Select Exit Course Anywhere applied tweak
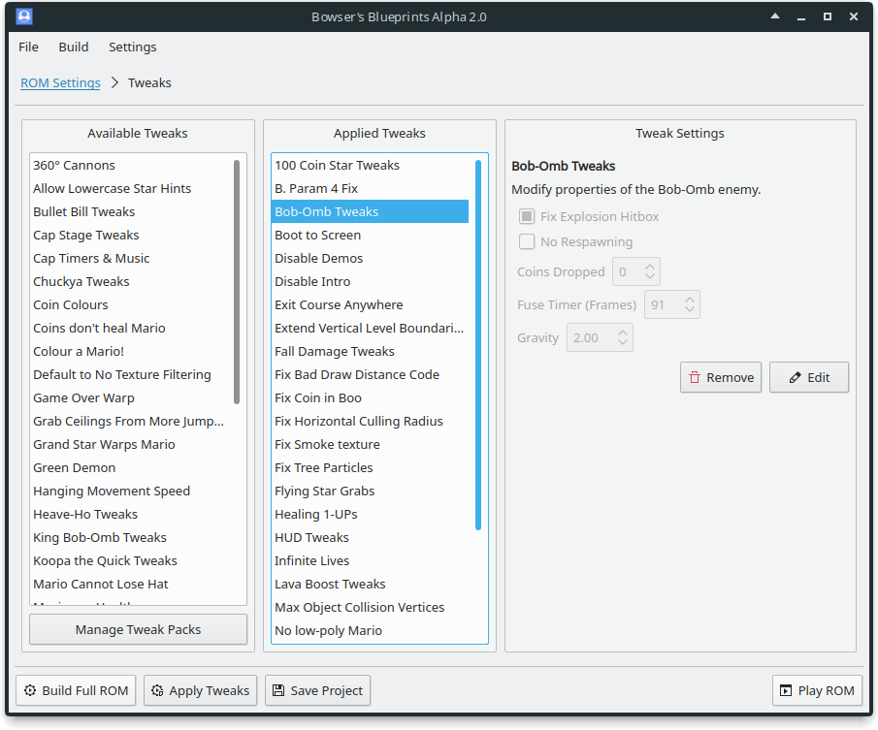The width and height of the screenshot is (878, 730). tap(371, 304)
